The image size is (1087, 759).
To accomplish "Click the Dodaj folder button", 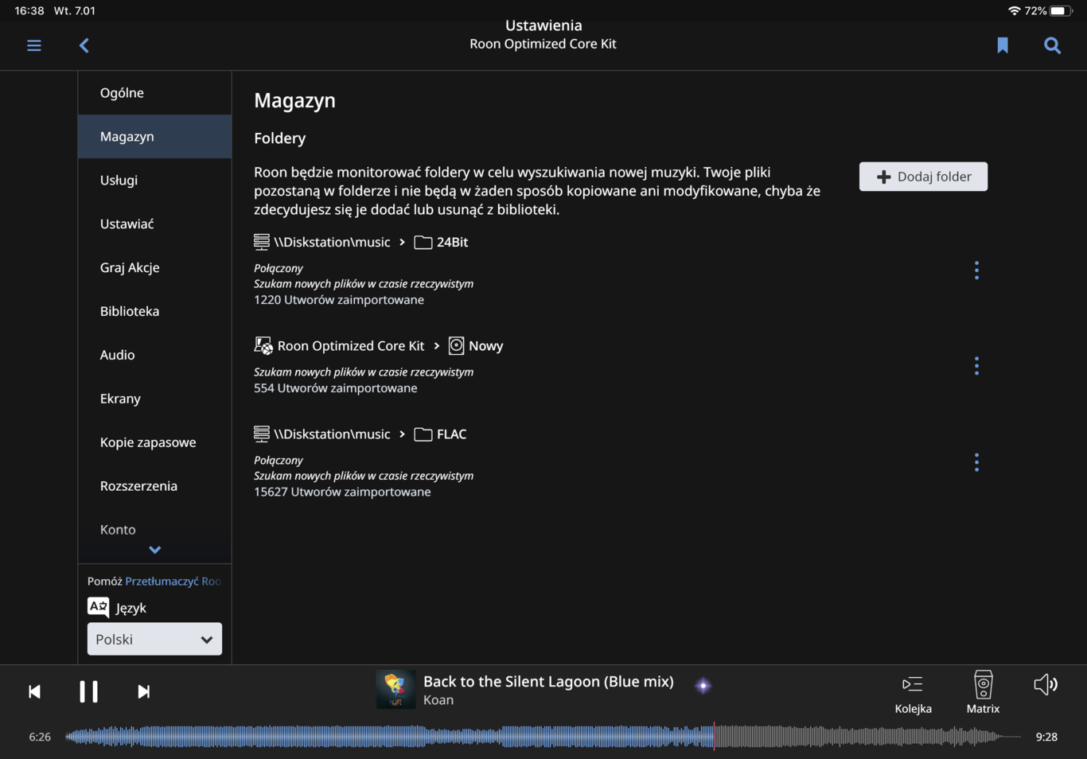I will tap(923, 177).
